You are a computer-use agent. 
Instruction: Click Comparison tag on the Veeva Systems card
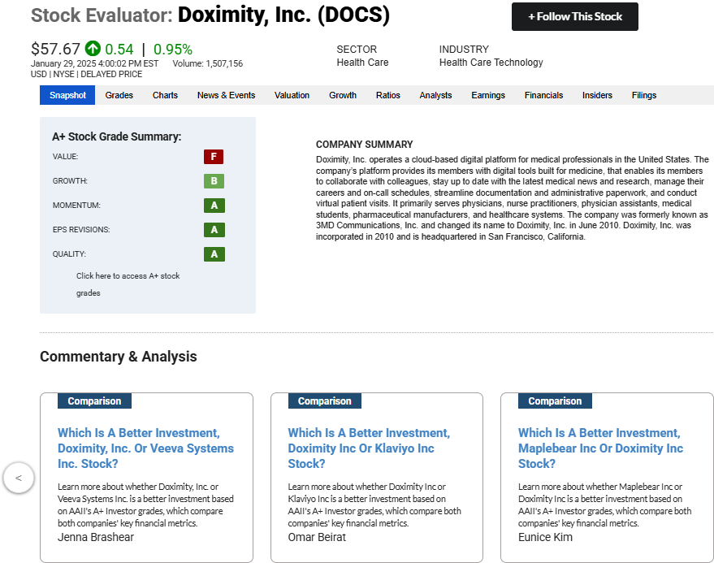(94, 401)
